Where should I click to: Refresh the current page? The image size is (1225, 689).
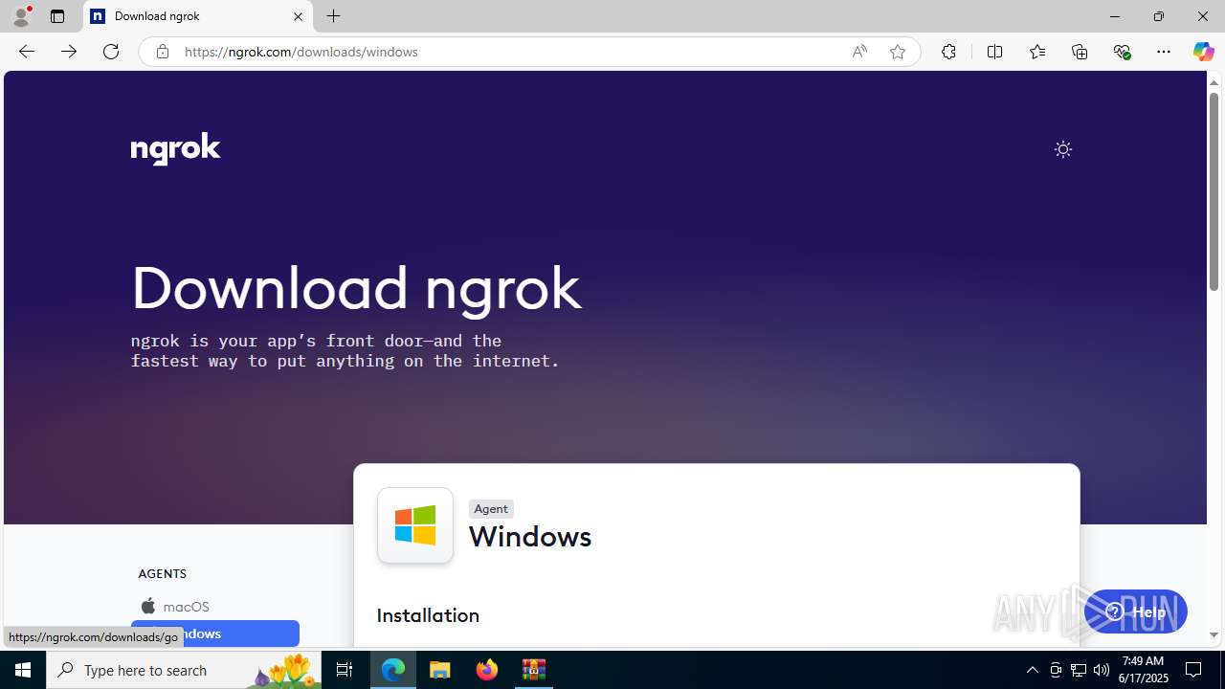point(111,52)
